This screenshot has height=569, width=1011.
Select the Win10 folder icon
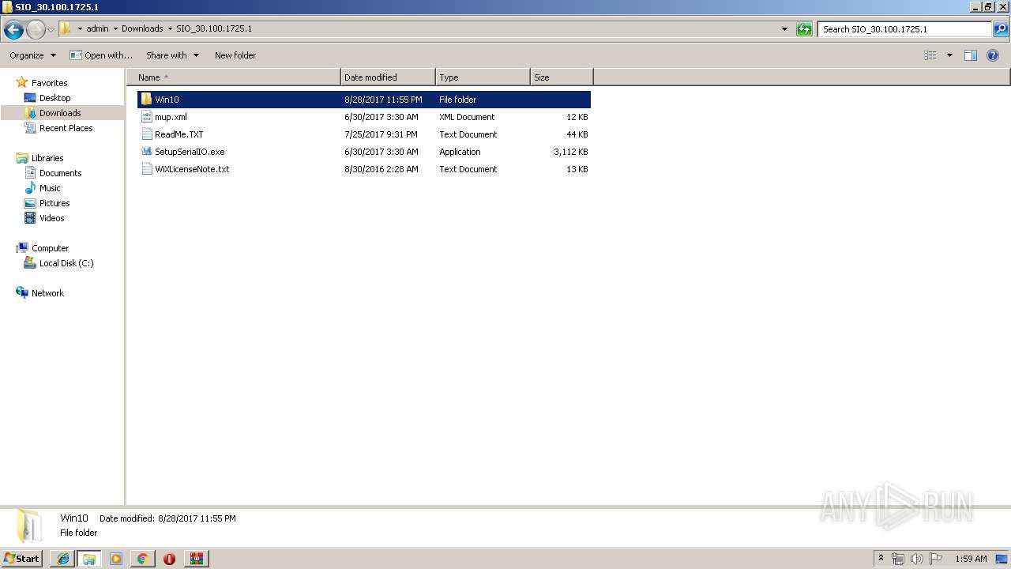pyautogui.click(x=146, y=100)
